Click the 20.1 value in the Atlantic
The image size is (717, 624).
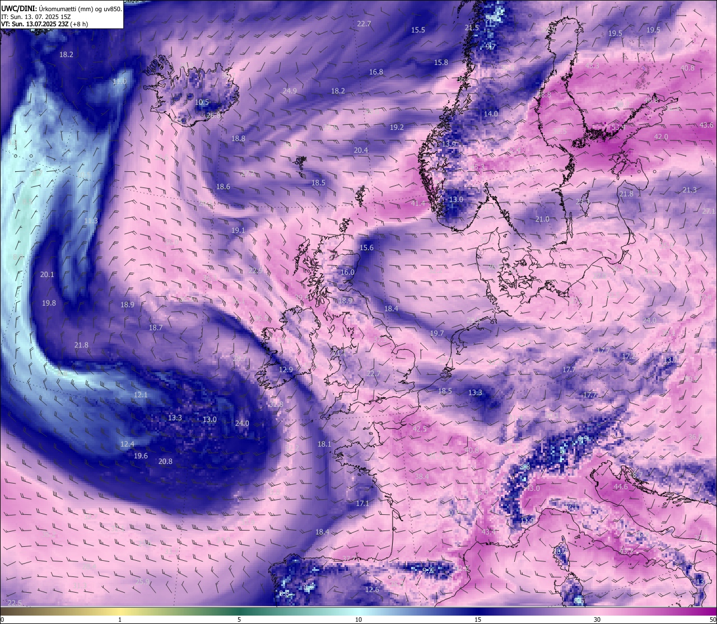tap(47, 275)
